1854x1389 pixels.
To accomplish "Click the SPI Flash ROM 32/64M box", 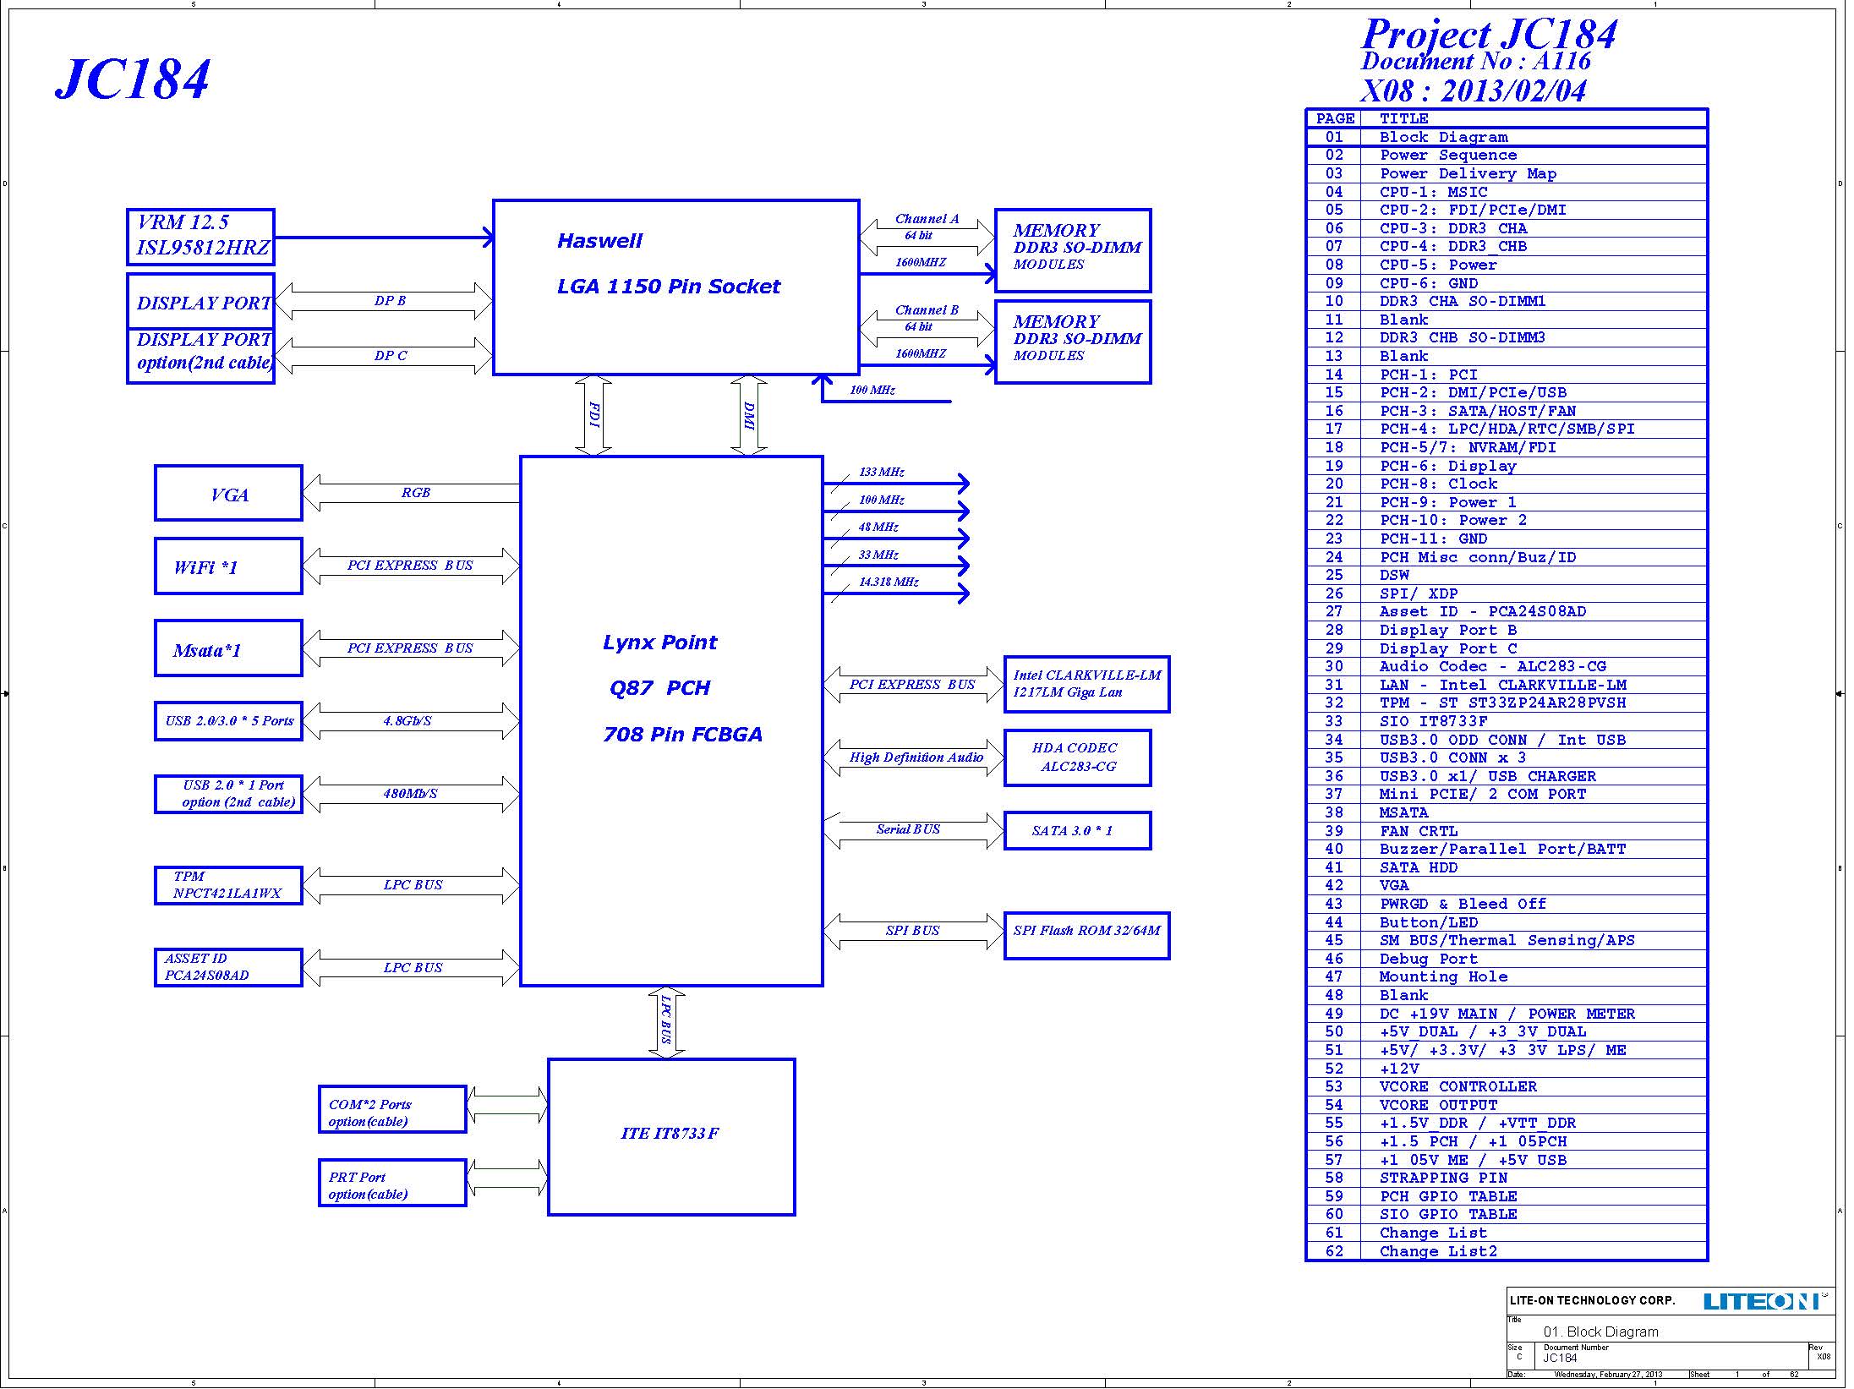I will [1086, 935].
